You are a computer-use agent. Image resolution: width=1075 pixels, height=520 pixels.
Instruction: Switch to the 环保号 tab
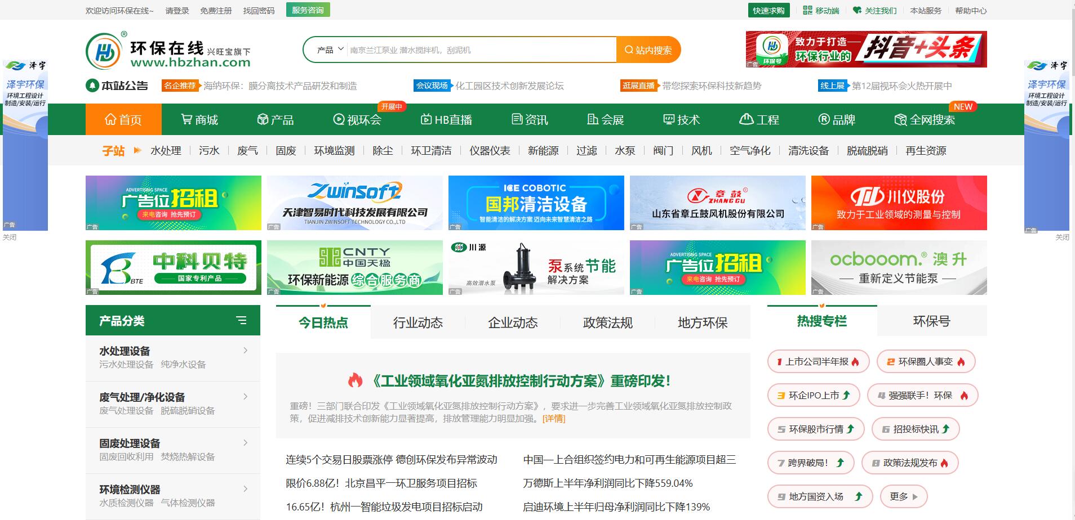[932, 321]
